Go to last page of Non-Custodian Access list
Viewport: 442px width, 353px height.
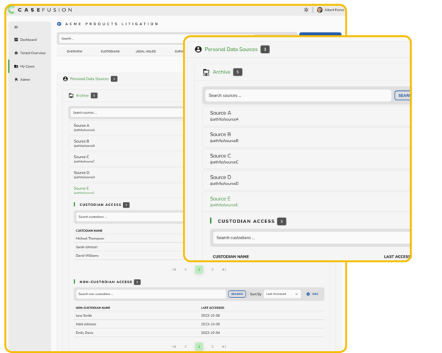click(x=223, y=347)
